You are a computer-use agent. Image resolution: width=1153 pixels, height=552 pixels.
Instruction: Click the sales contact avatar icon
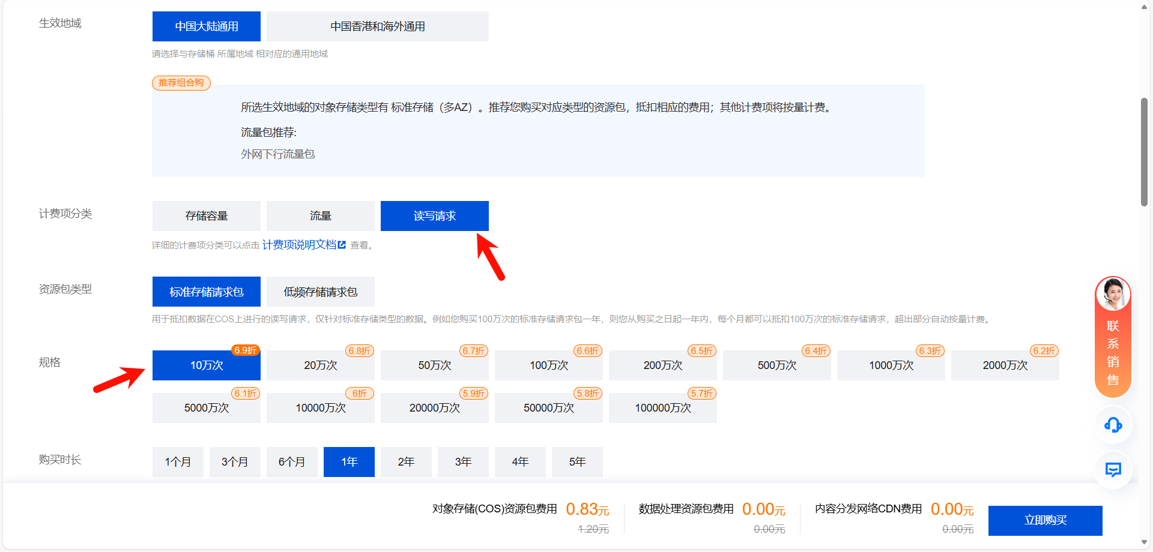(1113, 294)
